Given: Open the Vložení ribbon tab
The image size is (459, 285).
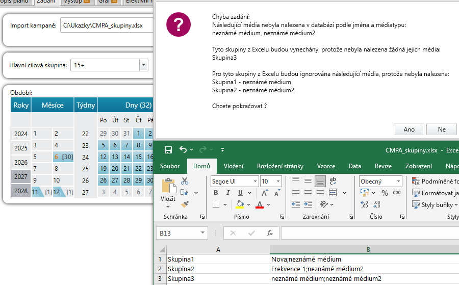Looking at the screenshot, I should pyautogui.click(x=233, y=166).
